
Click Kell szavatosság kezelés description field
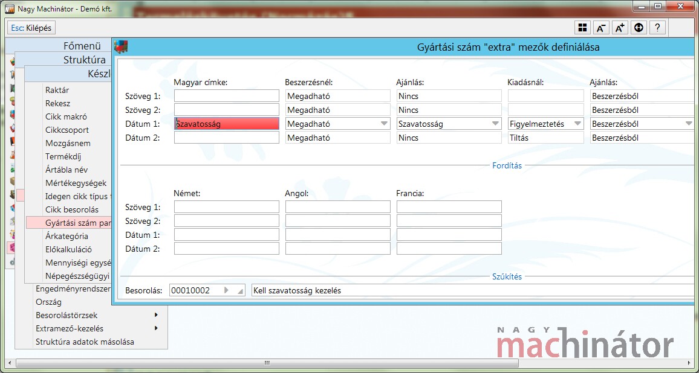click(x=472, y=290)
